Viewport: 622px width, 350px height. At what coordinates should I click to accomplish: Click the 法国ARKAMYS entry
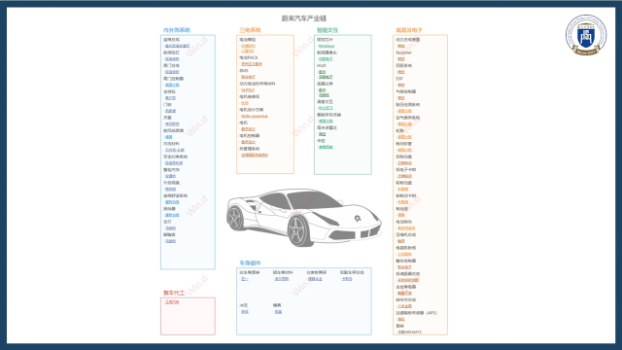click(x=409, y=332)
